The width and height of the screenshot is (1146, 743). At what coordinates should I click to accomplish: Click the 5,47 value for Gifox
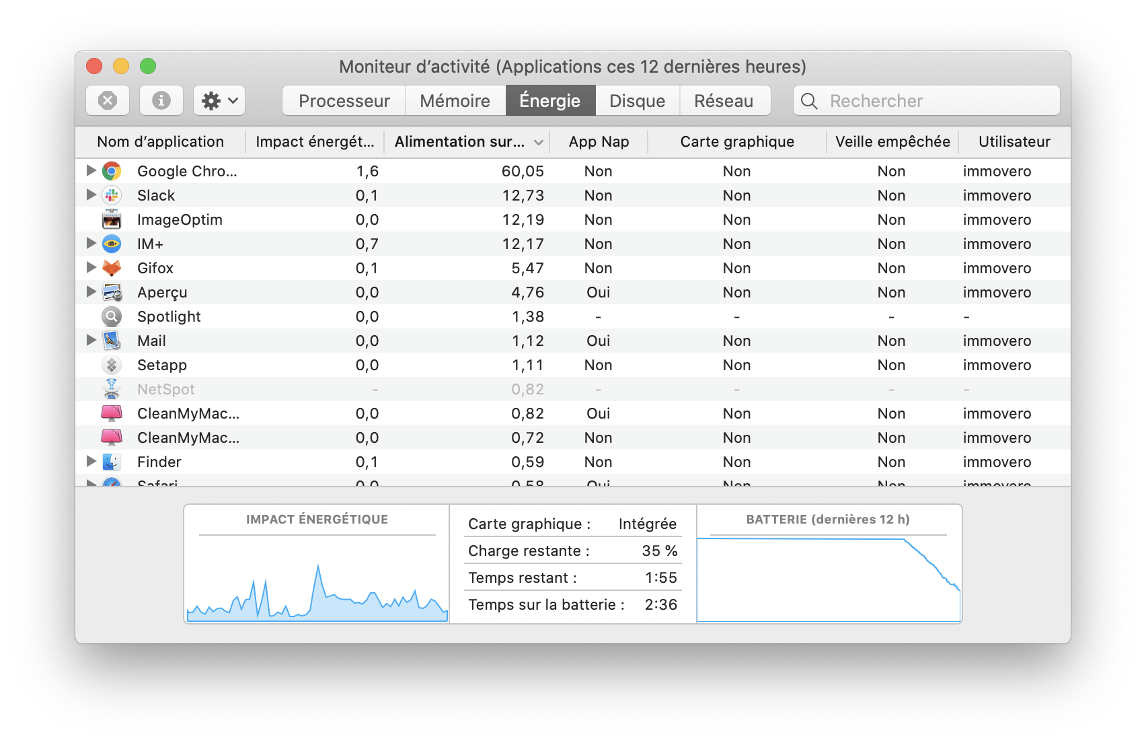(527, 268)
